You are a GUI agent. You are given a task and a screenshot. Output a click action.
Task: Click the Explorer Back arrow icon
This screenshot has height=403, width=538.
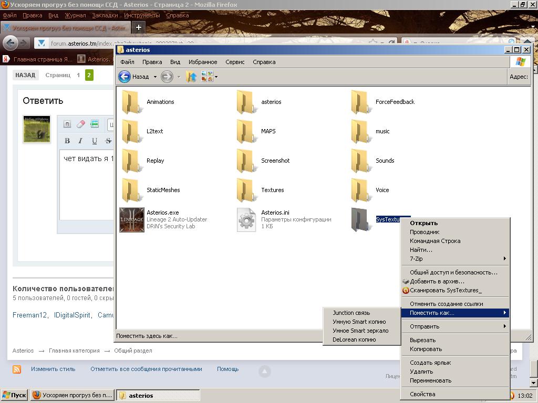[125, 77]
